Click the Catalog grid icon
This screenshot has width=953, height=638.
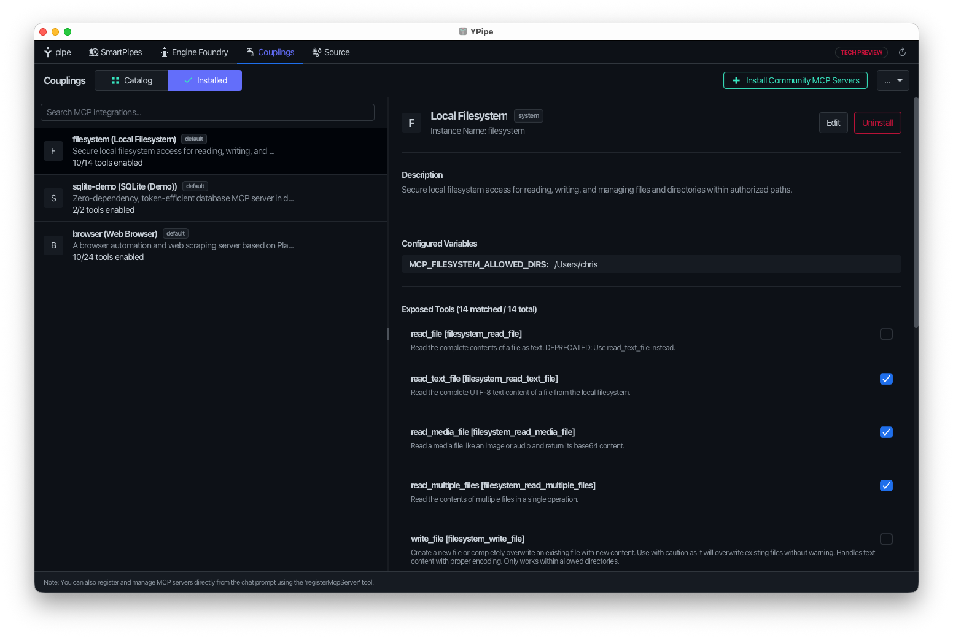(x=115, y=80)
